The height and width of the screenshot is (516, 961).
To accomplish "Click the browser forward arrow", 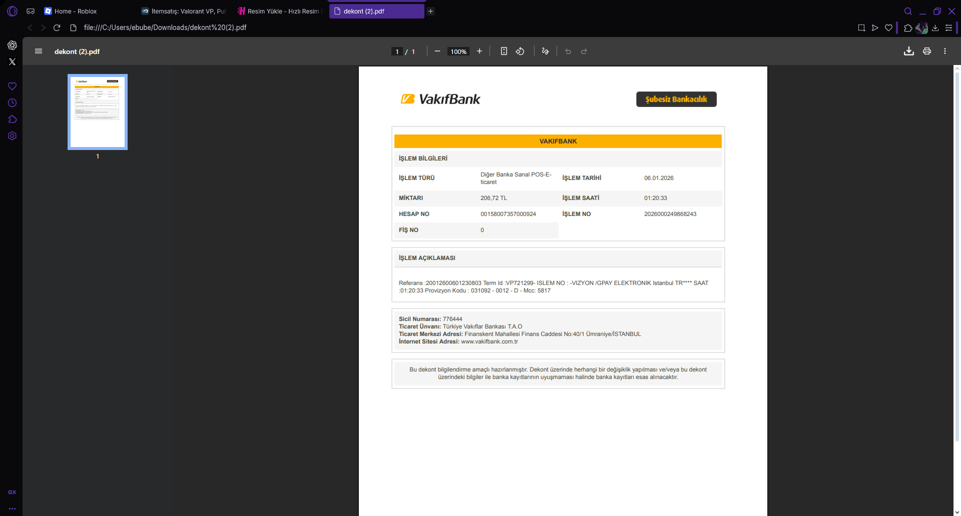I will click(x=43, y=27).
